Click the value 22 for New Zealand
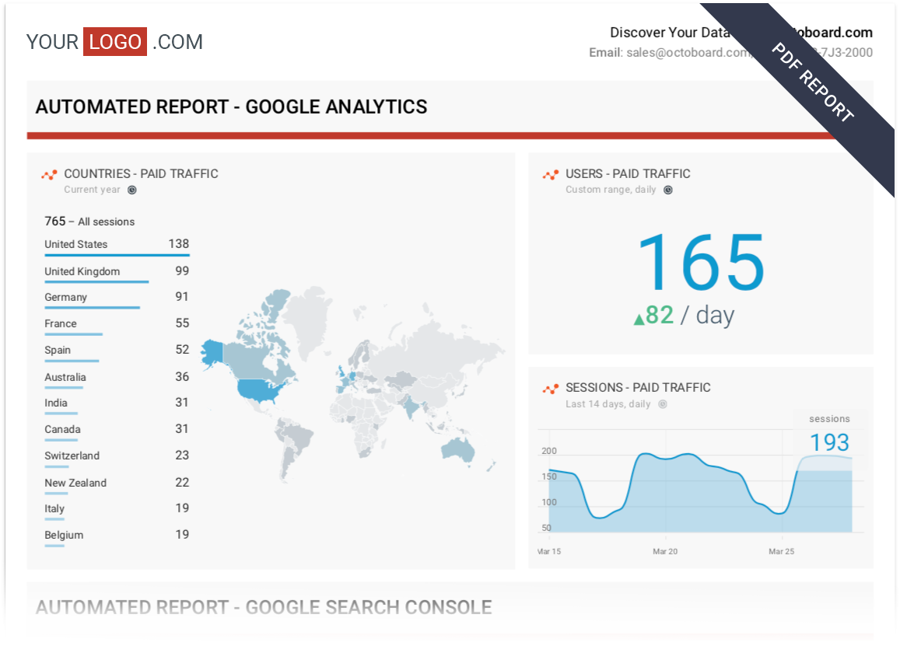This screenshot has width=900, height=653. click(x=182, y=482)
